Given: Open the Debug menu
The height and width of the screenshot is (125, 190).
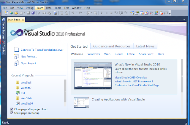Looking at the screenshot, I should (x=30, y=8).
